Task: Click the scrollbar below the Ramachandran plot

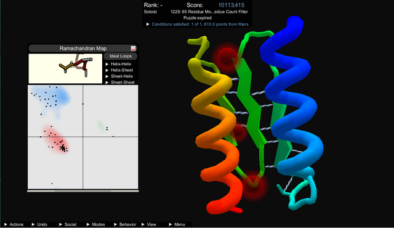Action: click(83, 191)
